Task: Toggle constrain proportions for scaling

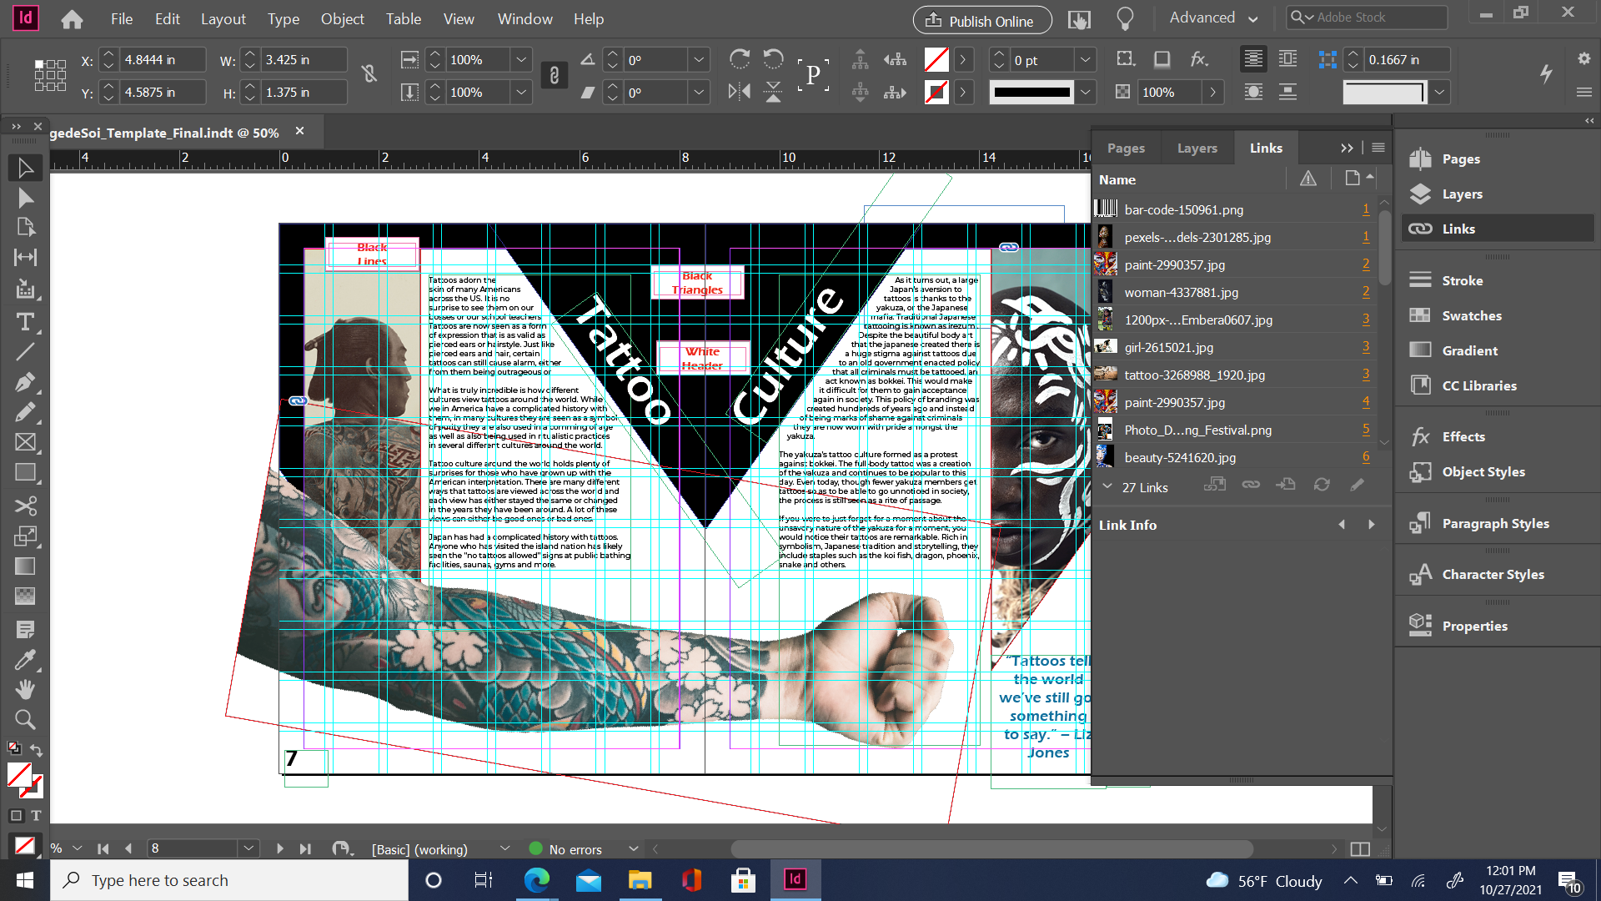Action: pyautogui.click(x=554, y=75)
